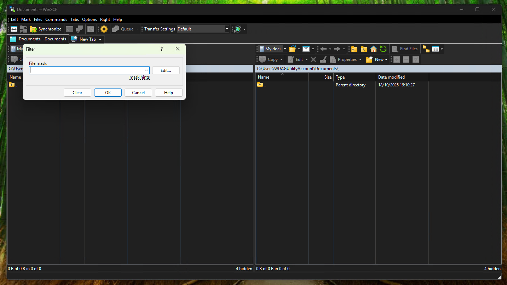
Task: Click the right panel root directory icon
Action: point(364,49)
